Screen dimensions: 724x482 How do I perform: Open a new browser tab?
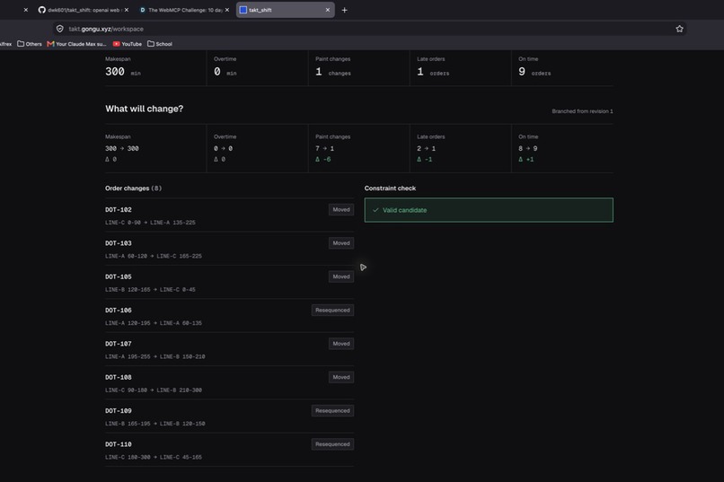[x=344, y=10]
